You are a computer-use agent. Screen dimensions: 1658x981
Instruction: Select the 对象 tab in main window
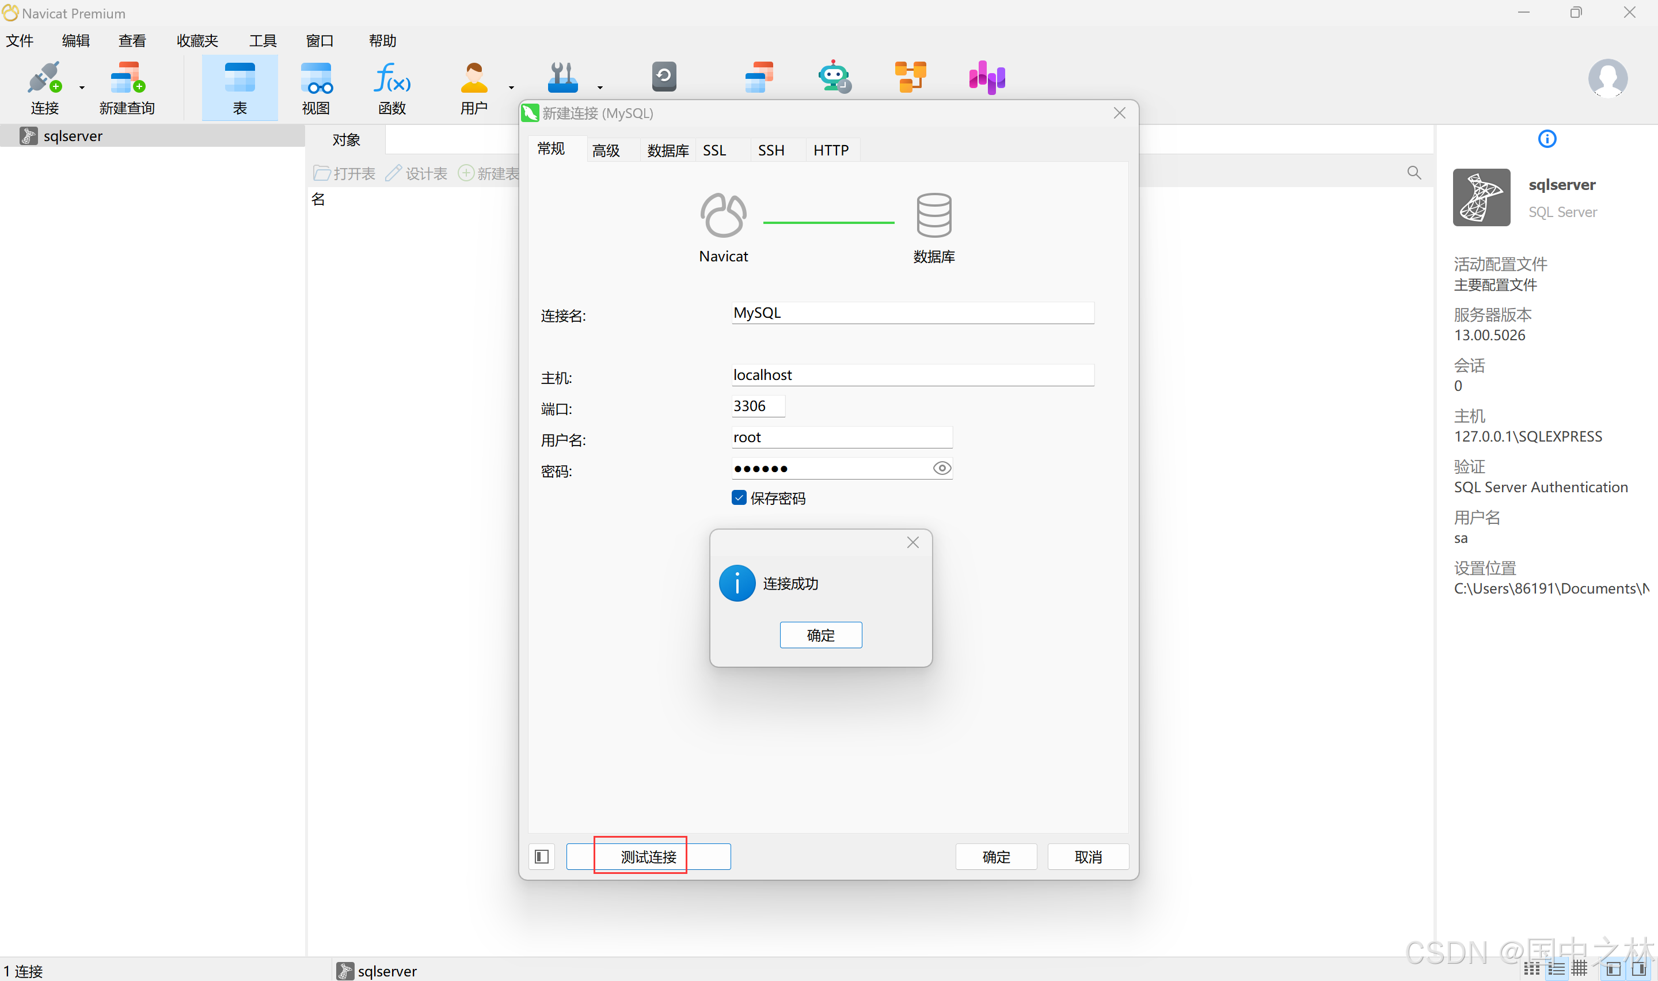tap(346, 140)
